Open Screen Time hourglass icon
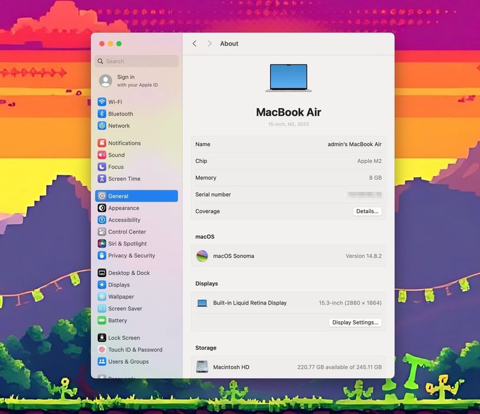Screen dimensions: 480x414 pos(102,179)
